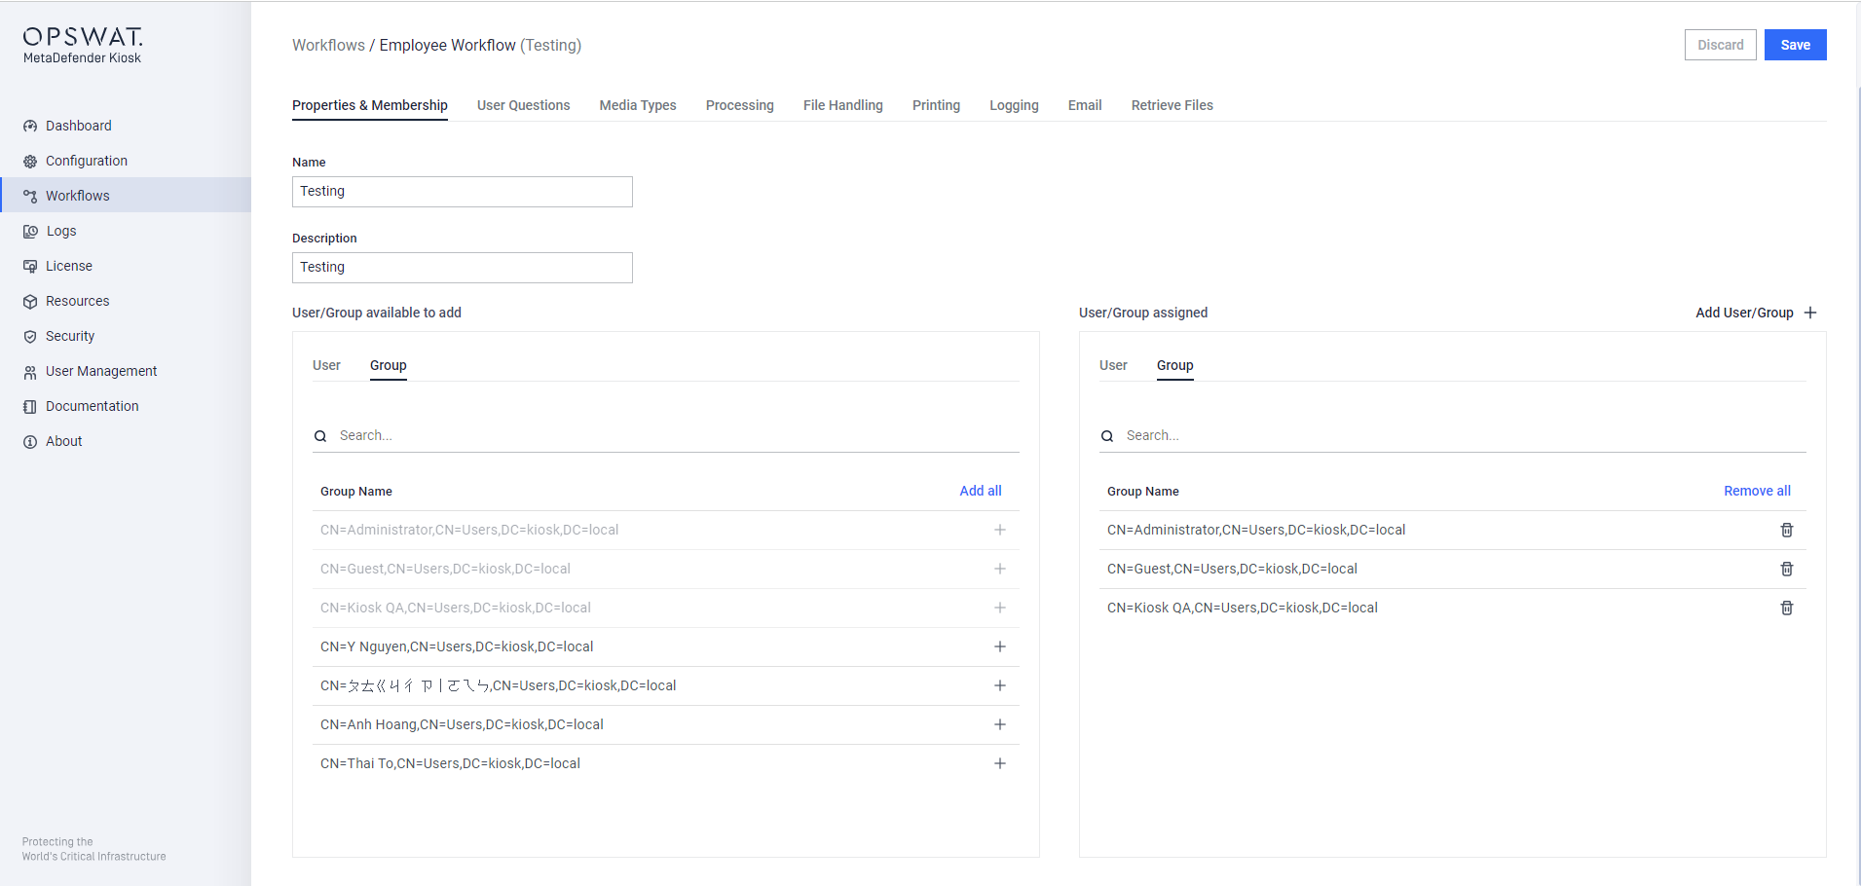Screen dimensions: 1861x886
Task: Select the assigned CN=Kiosk QA group row text
Action: coord(1243,608)
